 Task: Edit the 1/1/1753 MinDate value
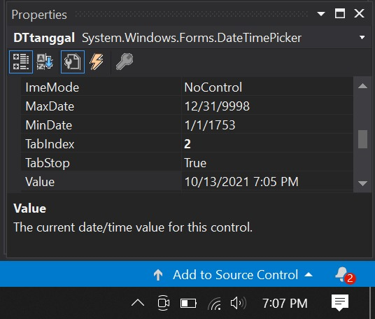(x=267, y=125)
